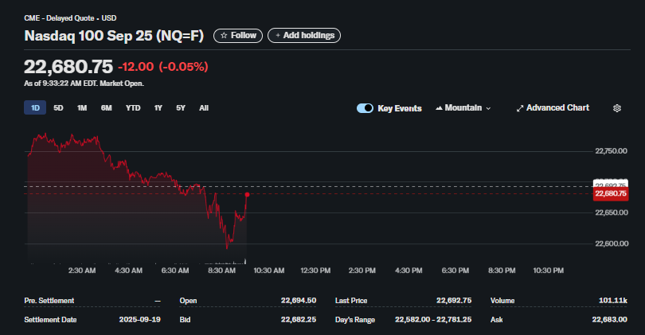Click the headline price 22,680.75
The height and width of the screenshot is (335, 645).
(68, 67)
